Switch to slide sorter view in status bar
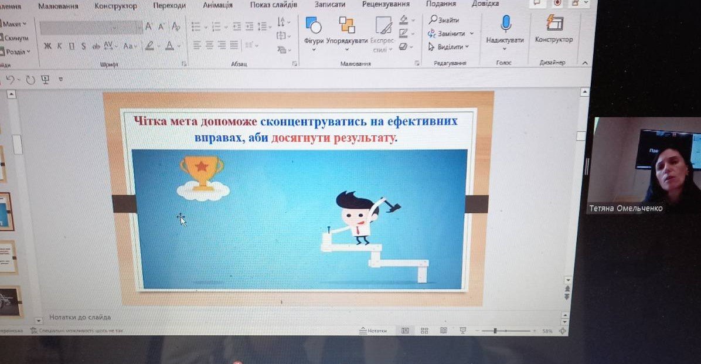Image resolution: width=701 pixels, height=364 pixels. click(x=424, y=331)
